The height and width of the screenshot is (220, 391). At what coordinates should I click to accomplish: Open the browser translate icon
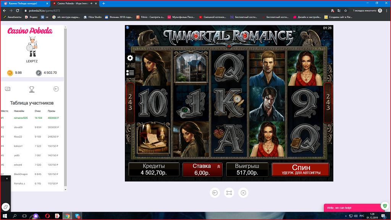click(339, 10)
